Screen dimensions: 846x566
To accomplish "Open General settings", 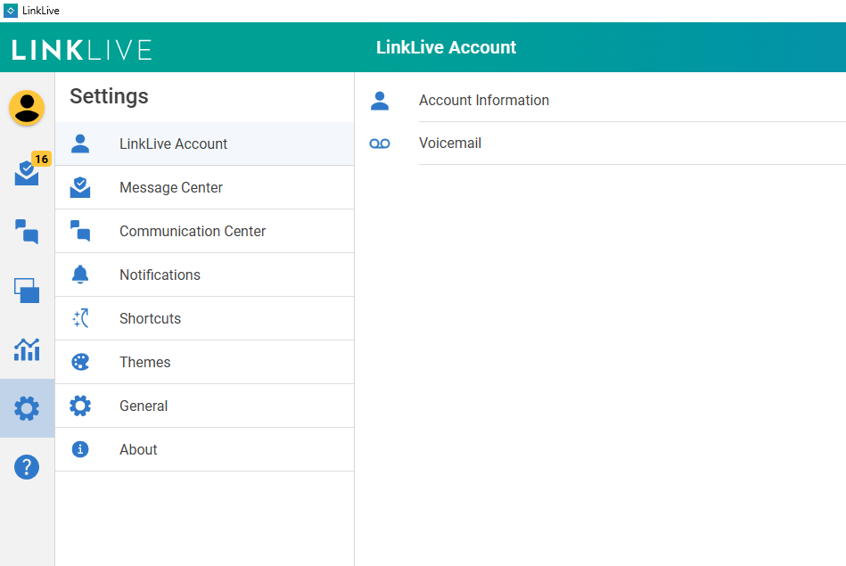I will coord(144,406).
